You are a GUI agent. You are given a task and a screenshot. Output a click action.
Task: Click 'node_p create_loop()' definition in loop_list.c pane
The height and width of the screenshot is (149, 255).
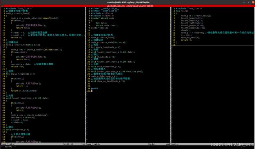[x=18, y=13]
